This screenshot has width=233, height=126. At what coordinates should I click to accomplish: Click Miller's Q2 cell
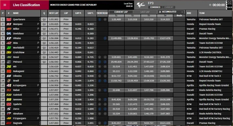(x=44, y=29)
